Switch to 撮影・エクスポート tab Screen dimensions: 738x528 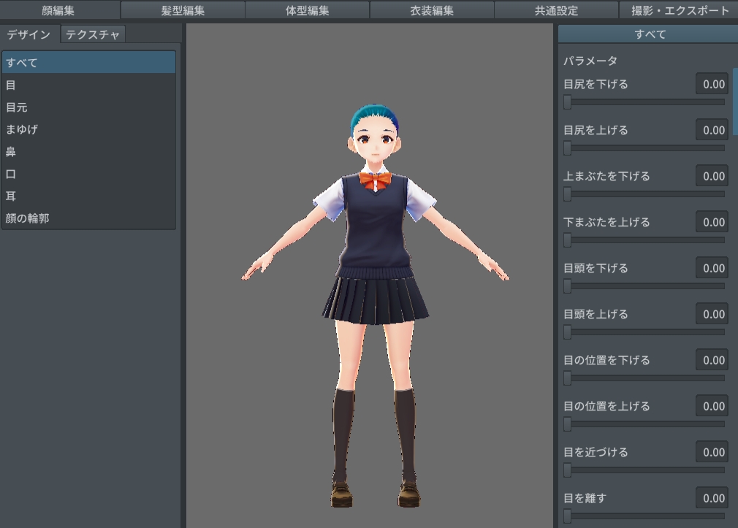pos(679,10)
